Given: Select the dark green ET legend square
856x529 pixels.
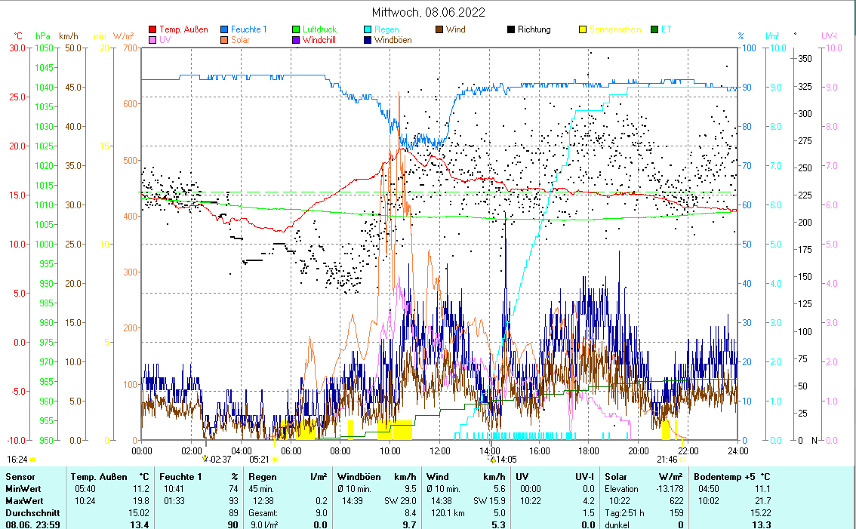Looking at the screenshot, I should (654, 30).
